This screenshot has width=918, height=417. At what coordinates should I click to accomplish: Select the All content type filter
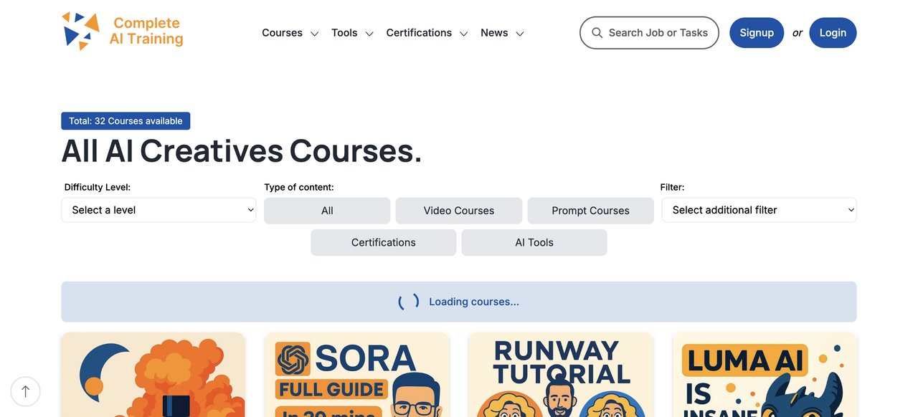coord(327,211)
